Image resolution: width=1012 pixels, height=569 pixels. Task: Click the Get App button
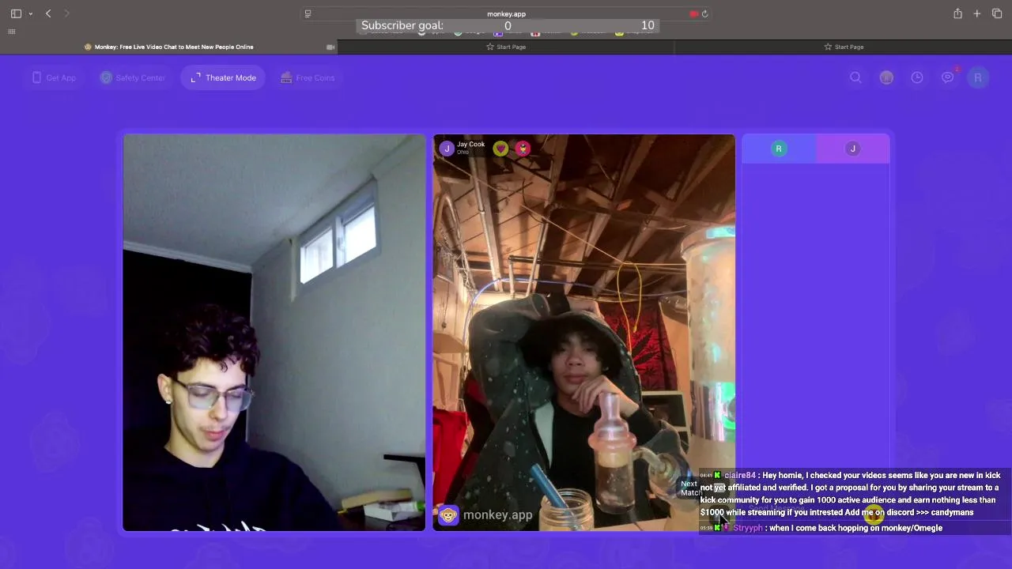click(x=54, y=77)
